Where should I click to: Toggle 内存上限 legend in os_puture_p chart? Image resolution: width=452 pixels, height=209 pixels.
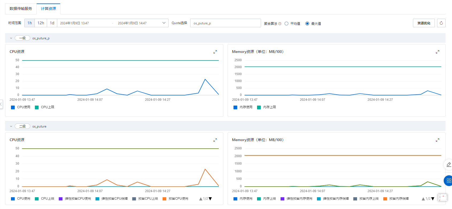266,107
